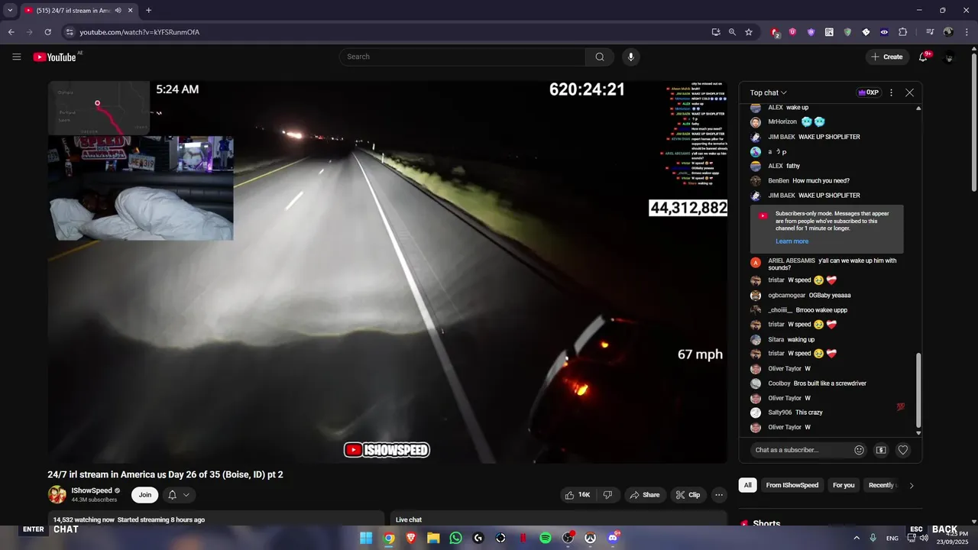
Task: Click inside the YouTube search field
Action: coord(462,57)
